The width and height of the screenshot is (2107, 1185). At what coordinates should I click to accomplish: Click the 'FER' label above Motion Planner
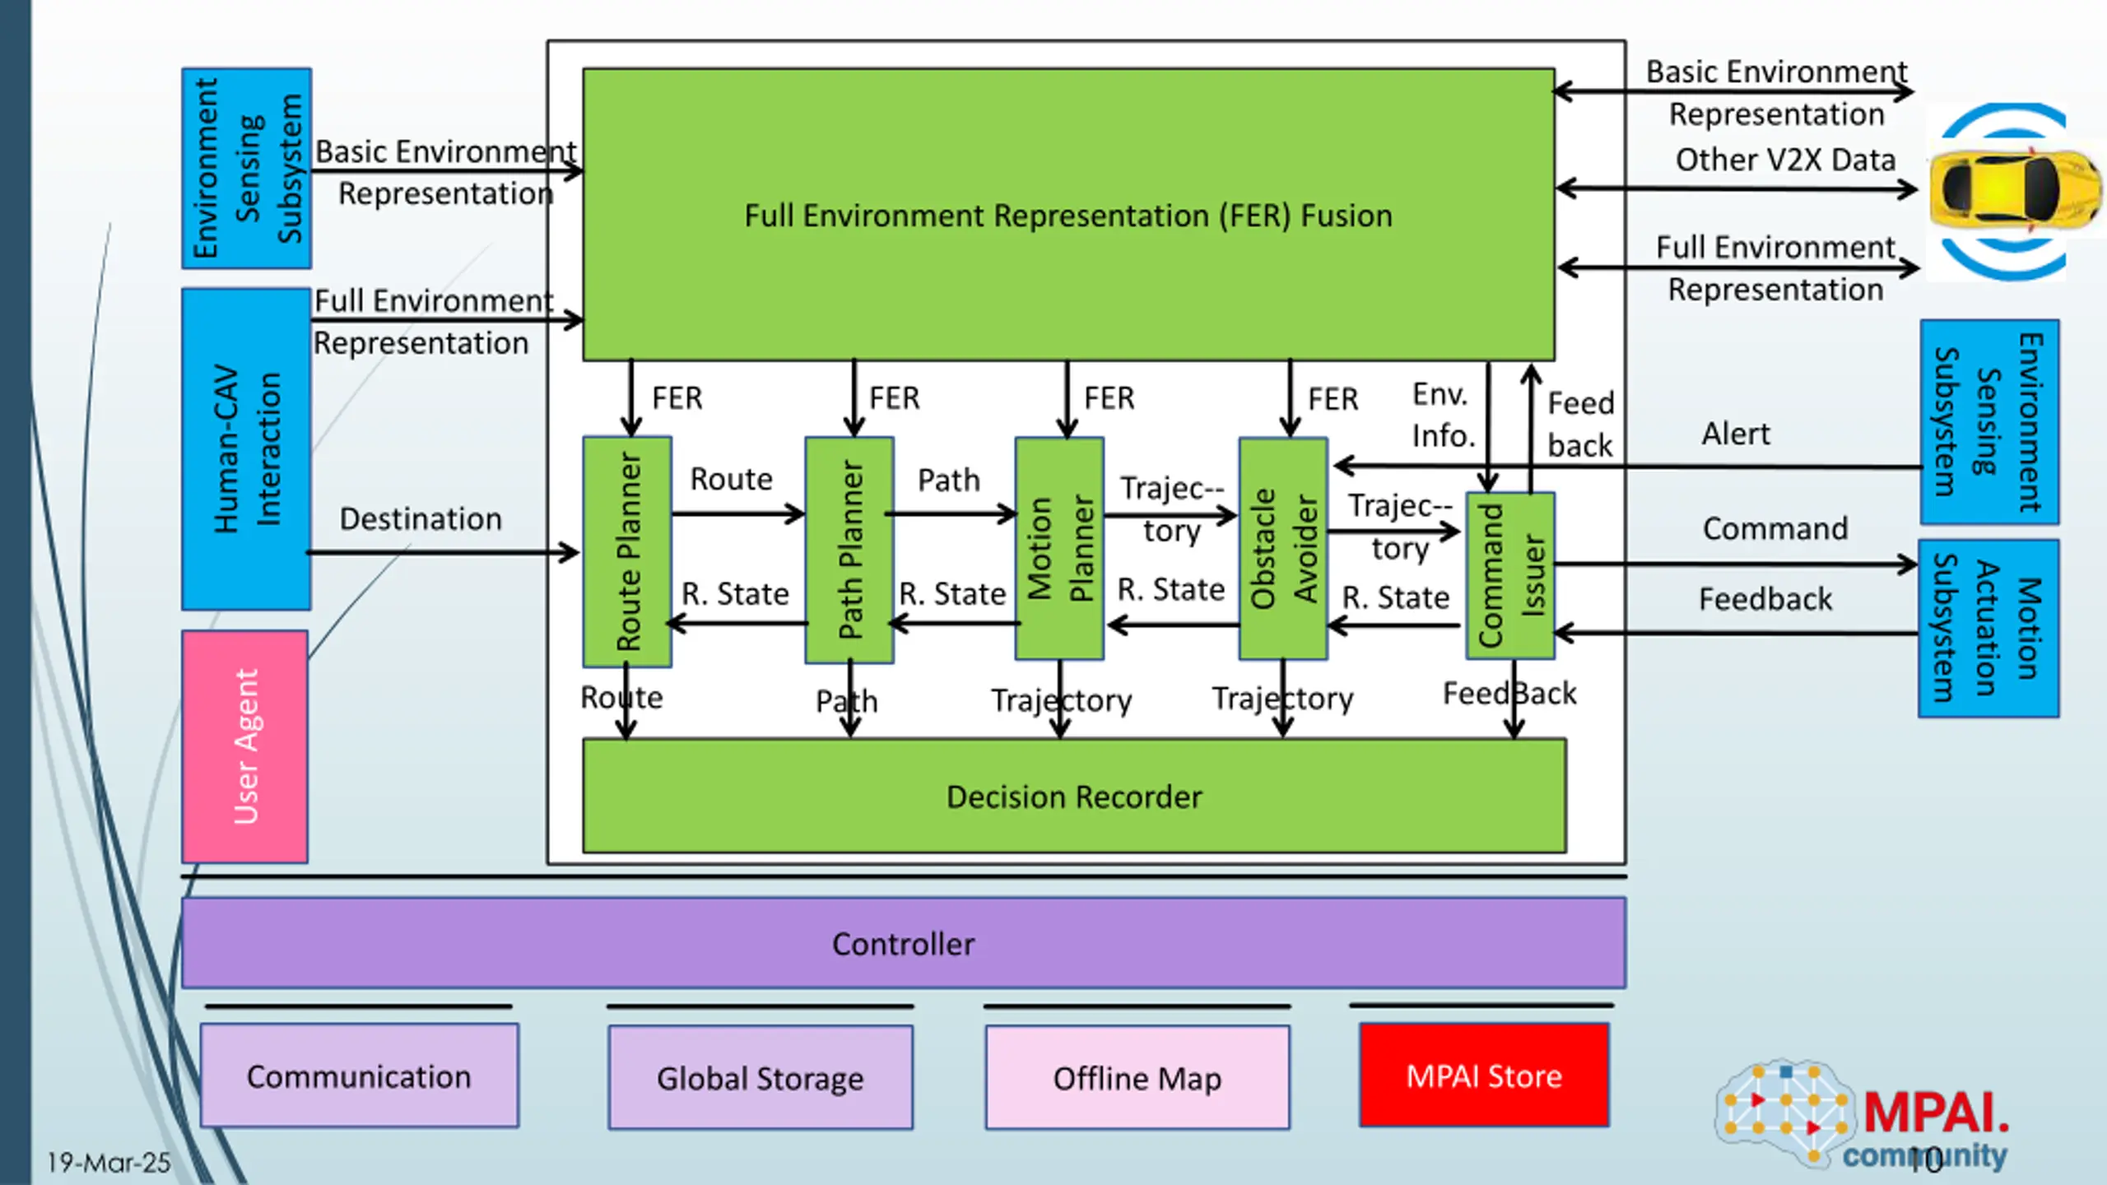[1109, 398]
